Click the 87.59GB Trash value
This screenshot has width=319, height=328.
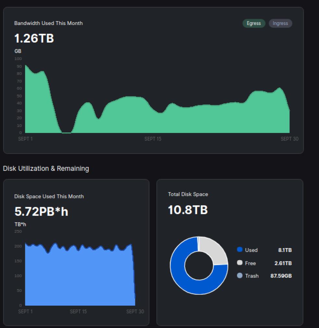pos(281,276)
